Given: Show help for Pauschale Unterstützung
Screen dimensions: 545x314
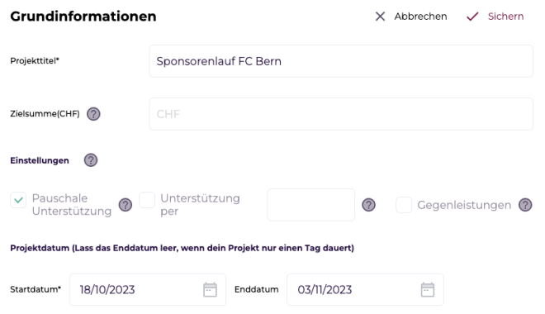Looking at the screenshot, I should coord(126,205).
